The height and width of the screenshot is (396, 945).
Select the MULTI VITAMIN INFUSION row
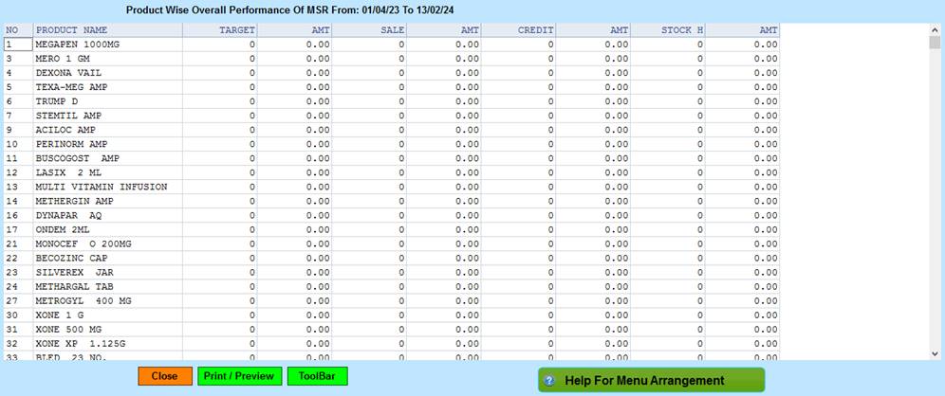pos(102,187)
